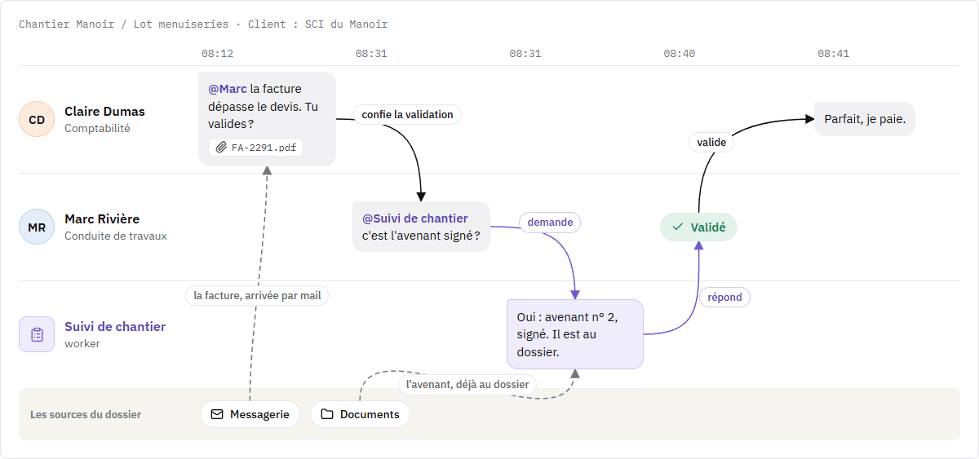Click the paperclip icon on FA-2291.pdf
The width and height of the screenshot is (979, 459).
221,148
